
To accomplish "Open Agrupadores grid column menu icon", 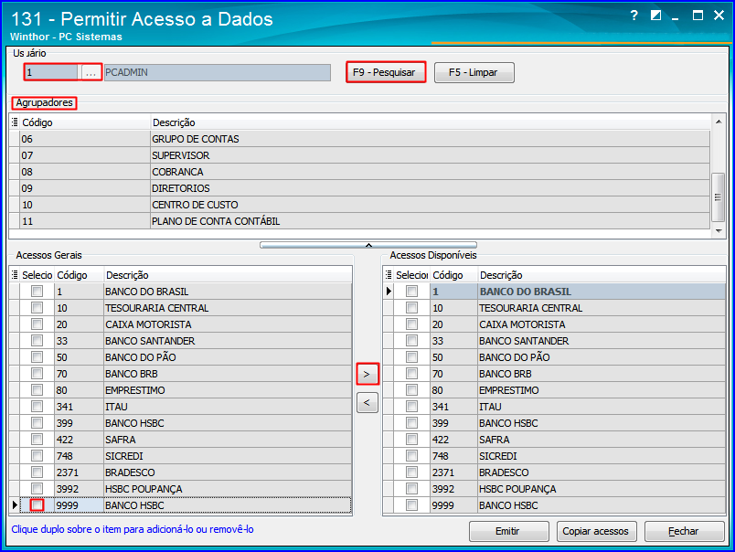I will [15, 122].
